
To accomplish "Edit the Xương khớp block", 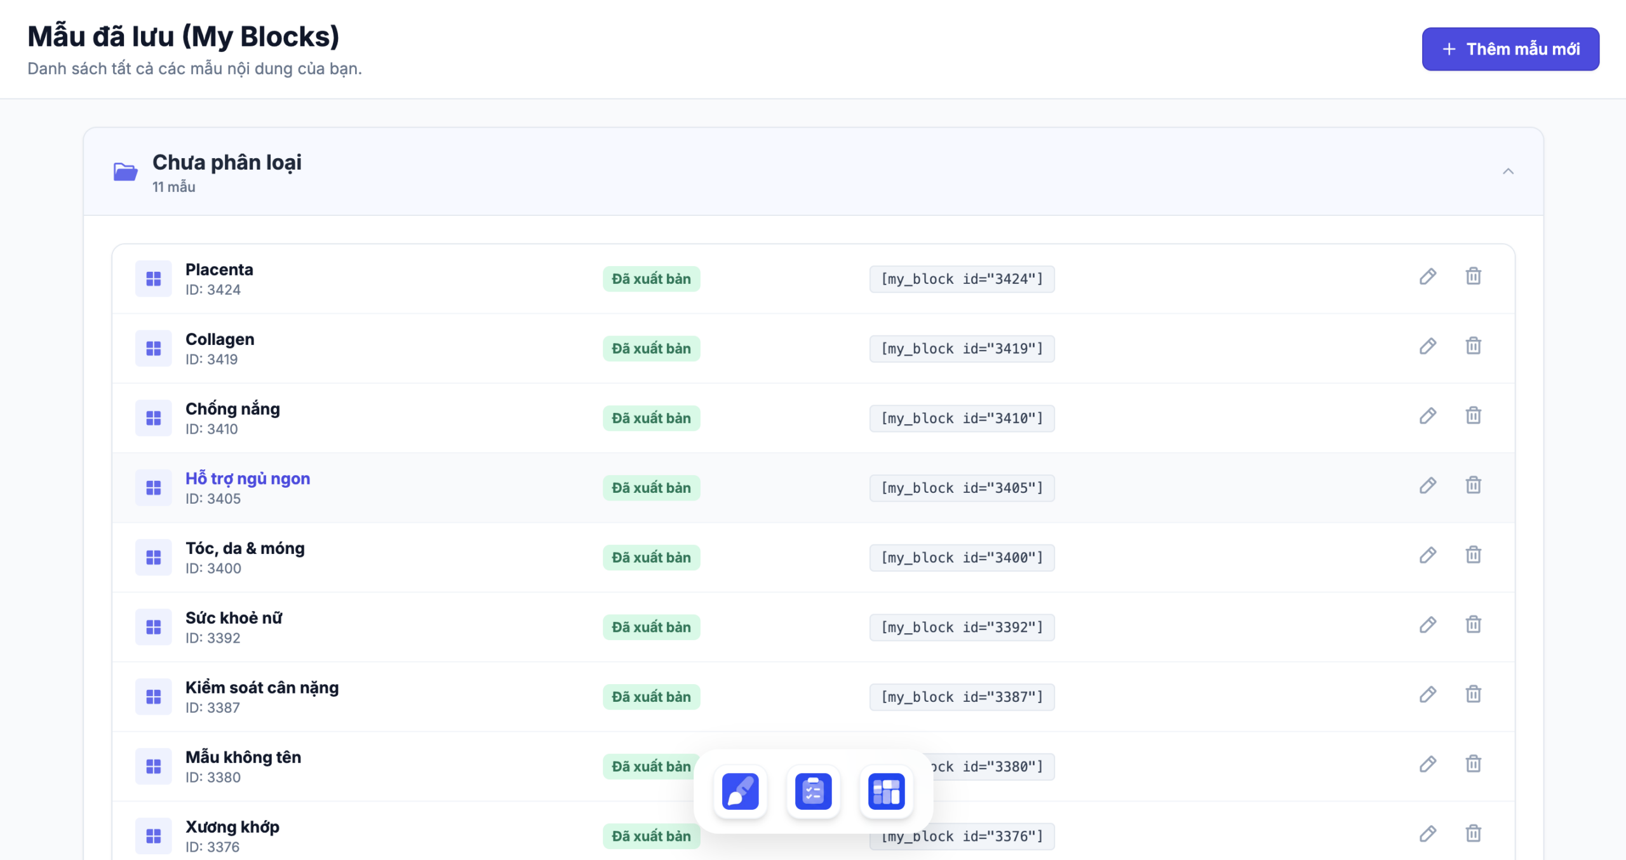I will (1428, 834).
